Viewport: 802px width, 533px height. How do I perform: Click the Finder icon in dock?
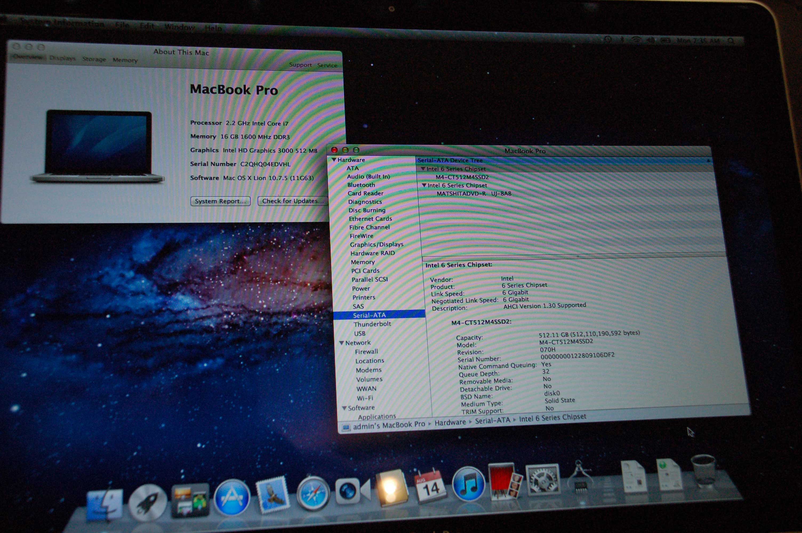click(104, 505)
